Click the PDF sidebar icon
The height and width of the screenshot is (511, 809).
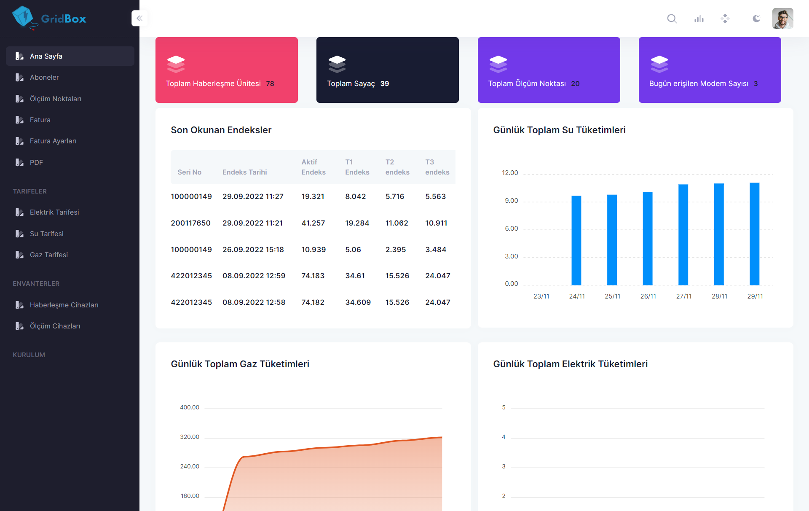point(19,162)
